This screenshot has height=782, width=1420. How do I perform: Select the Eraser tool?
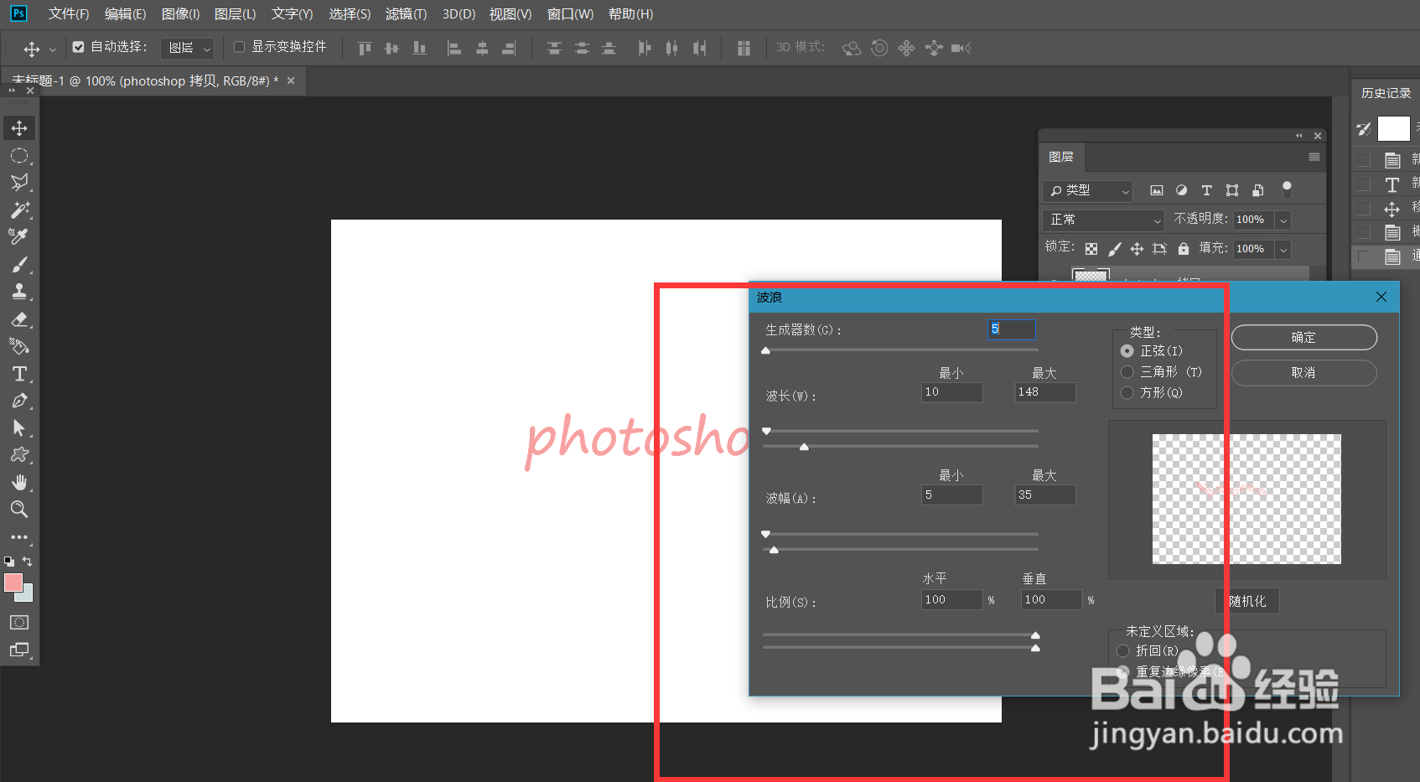tap(19, 319)
